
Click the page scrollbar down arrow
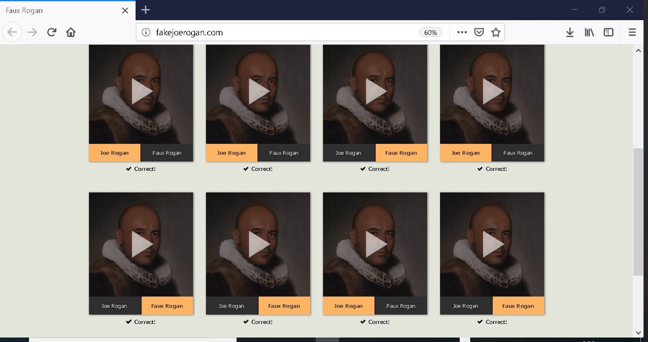click(x=638, y=332)
